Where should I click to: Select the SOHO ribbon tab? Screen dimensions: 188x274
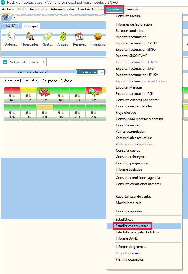11,26
